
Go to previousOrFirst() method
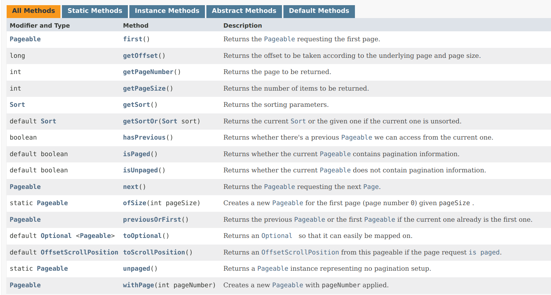click(152, 220)
